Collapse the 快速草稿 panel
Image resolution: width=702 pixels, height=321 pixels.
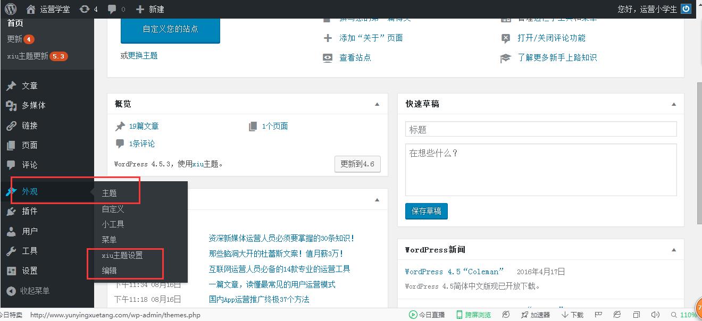(x=674, y=104)
